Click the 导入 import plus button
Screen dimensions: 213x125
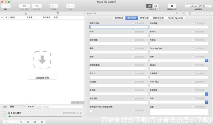pos(6,6)
